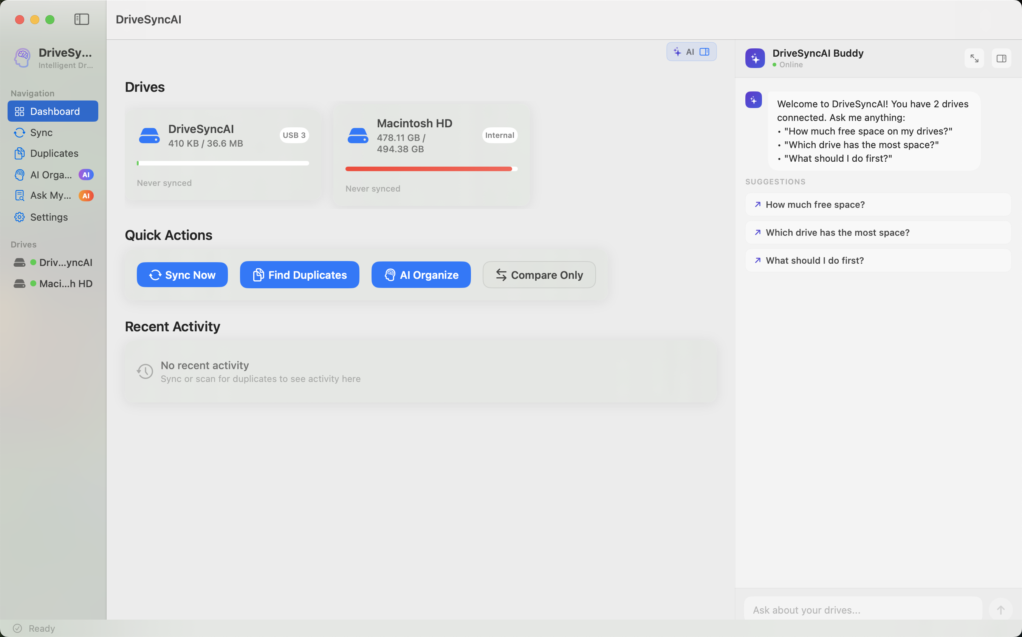Image resolution: width=1022 pixels, height=637 pixels.
Task: Click the No recent activity clock icon
Action: 145,371
